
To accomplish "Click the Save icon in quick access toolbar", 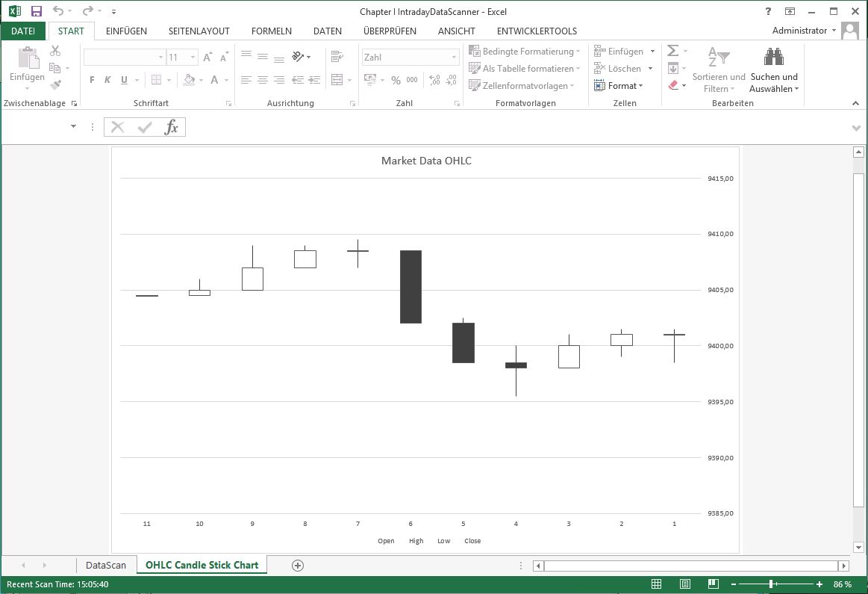I will coord(36,11).
